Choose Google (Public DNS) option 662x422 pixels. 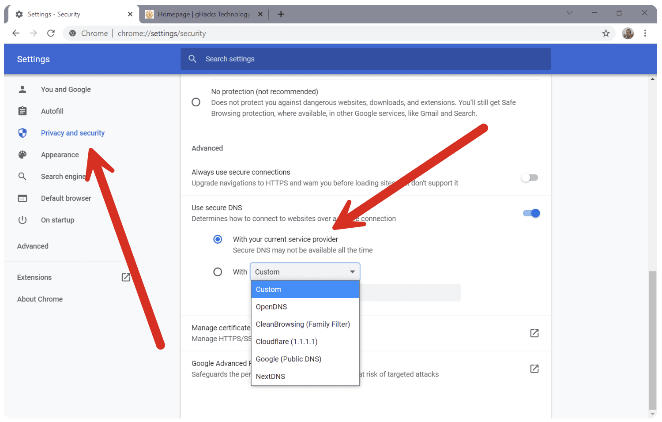[x=305, y=359]
